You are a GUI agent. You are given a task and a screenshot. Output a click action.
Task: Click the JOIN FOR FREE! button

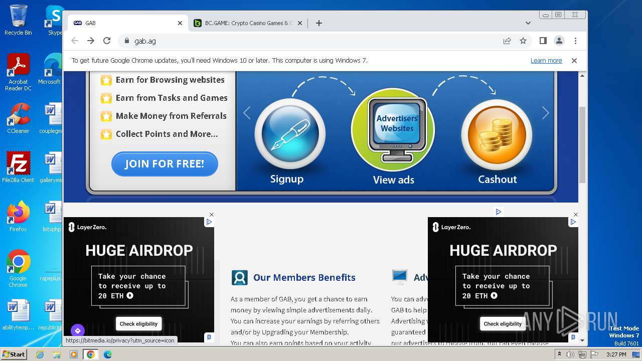point(165,164)
